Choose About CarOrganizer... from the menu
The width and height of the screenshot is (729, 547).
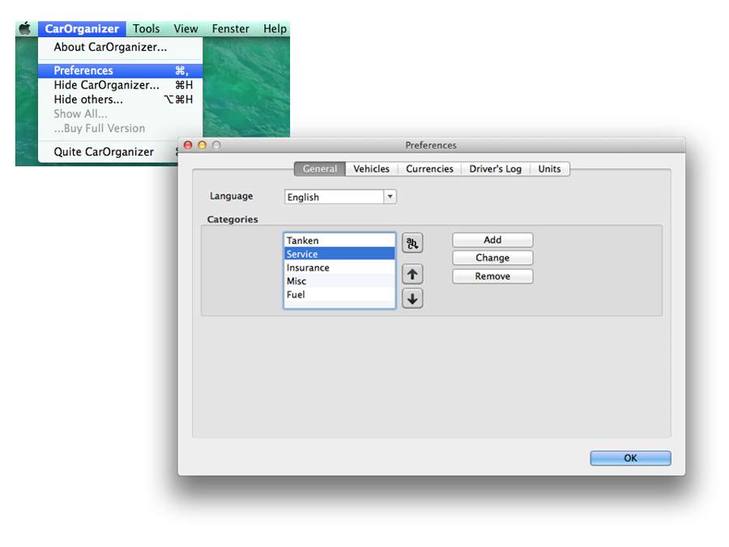click(x=110, y=47)
